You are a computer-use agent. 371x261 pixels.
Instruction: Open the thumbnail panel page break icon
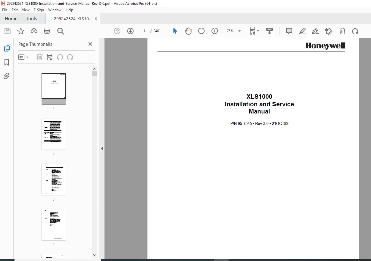pos(50,57)
